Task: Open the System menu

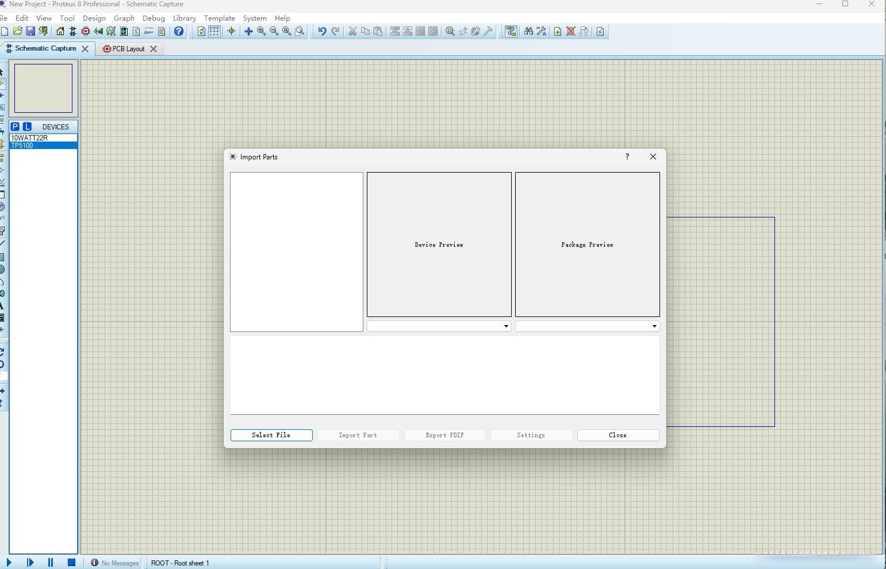Action: click(255, 18)
